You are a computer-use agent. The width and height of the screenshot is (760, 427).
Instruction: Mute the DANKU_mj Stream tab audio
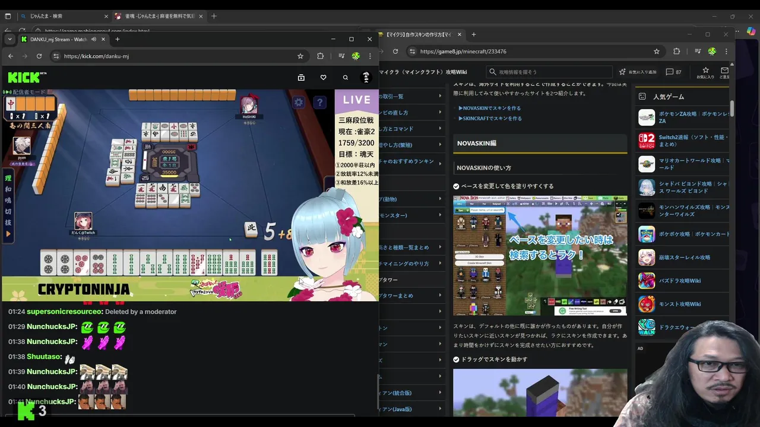click(94, 39)
